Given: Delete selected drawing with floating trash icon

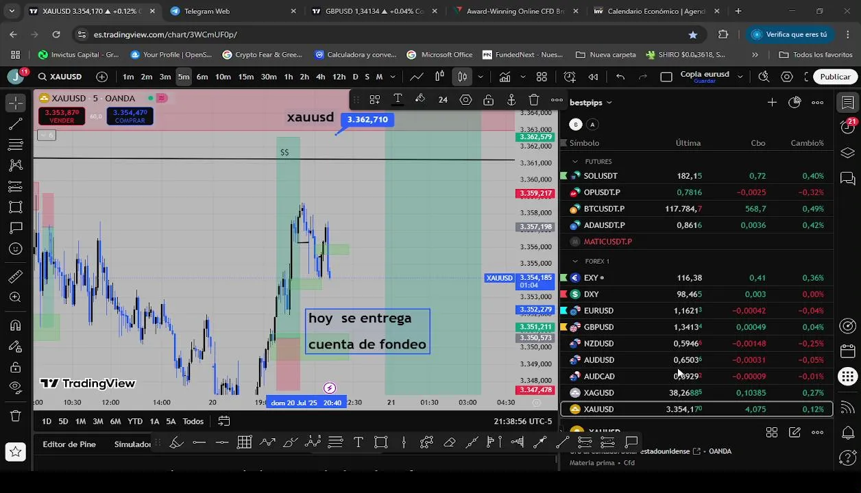Looking at the screenshot, I should (534, 100).
